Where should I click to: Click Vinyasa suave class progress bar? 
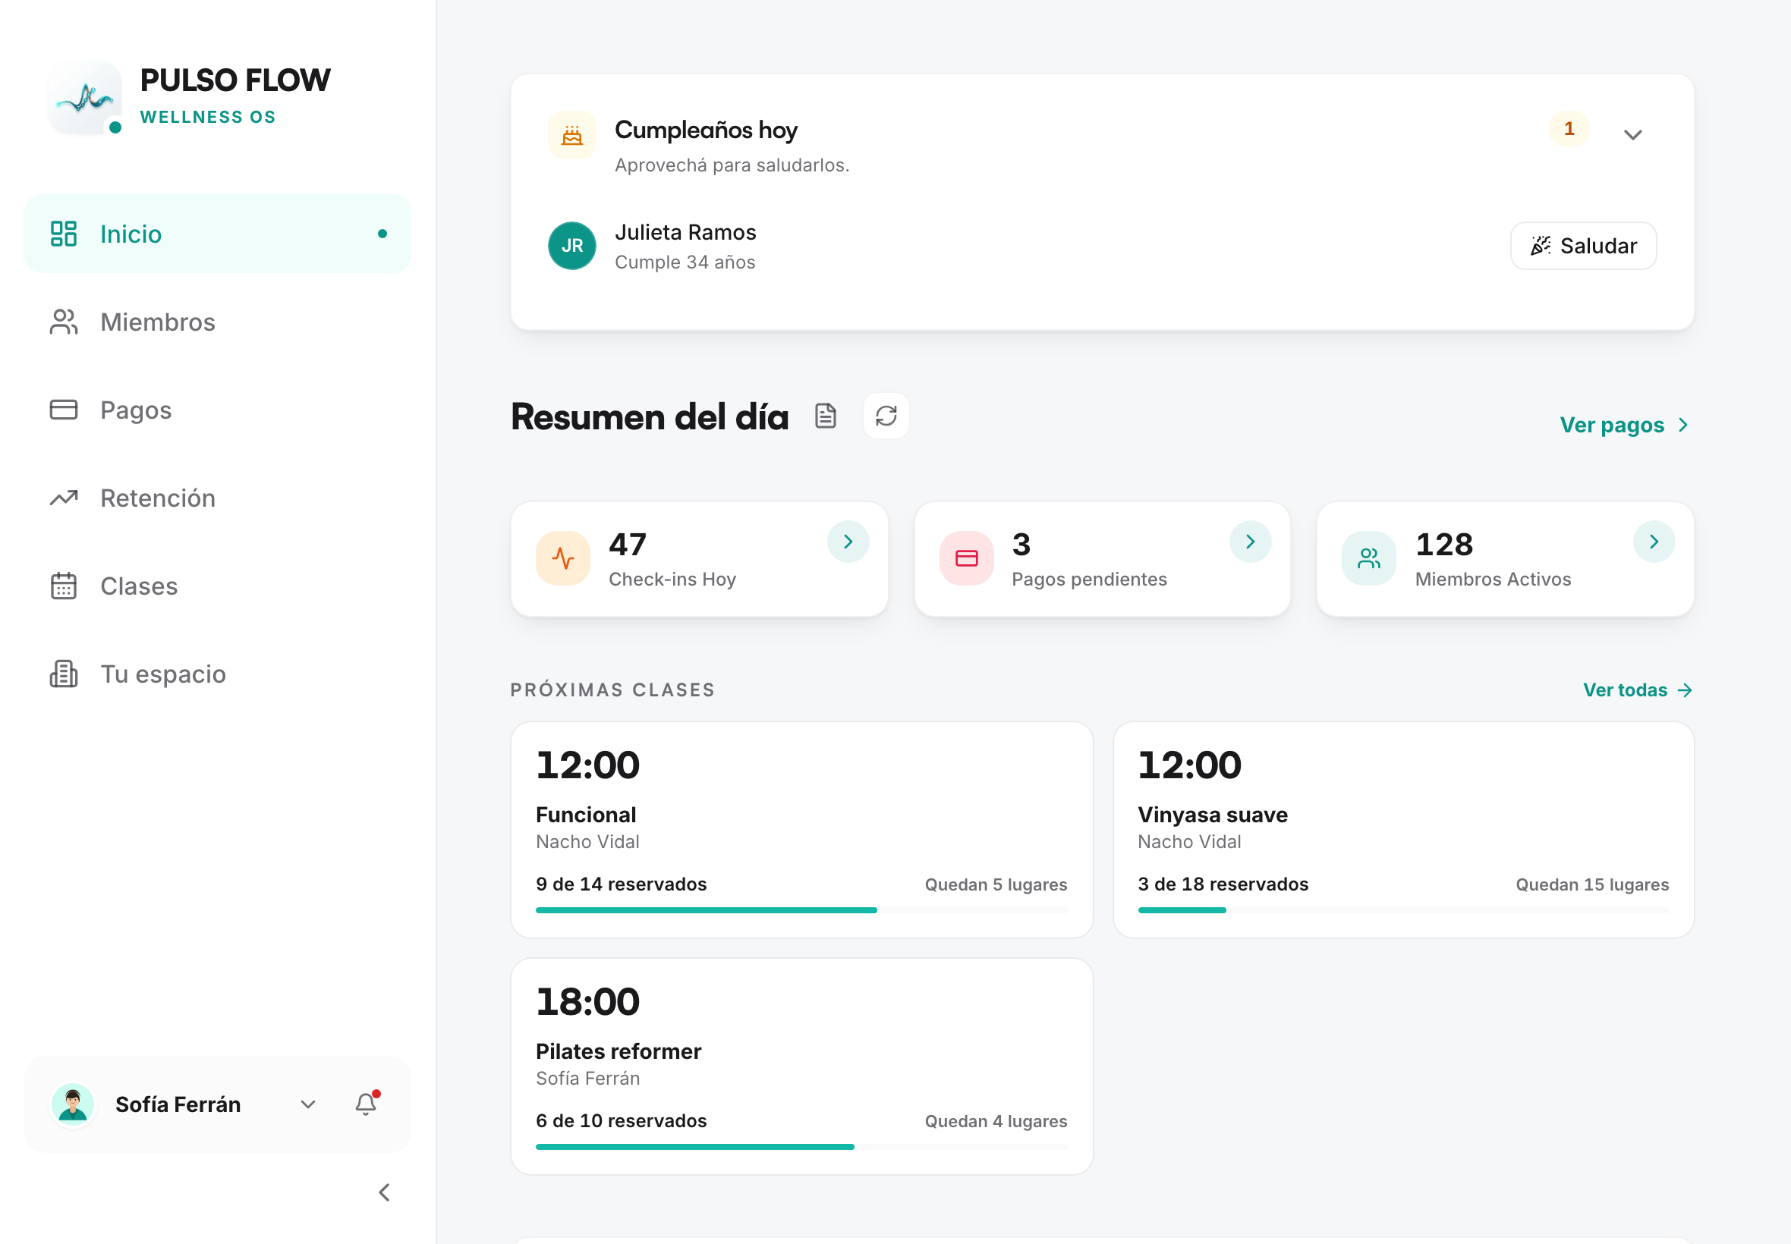click(1402, 909)
